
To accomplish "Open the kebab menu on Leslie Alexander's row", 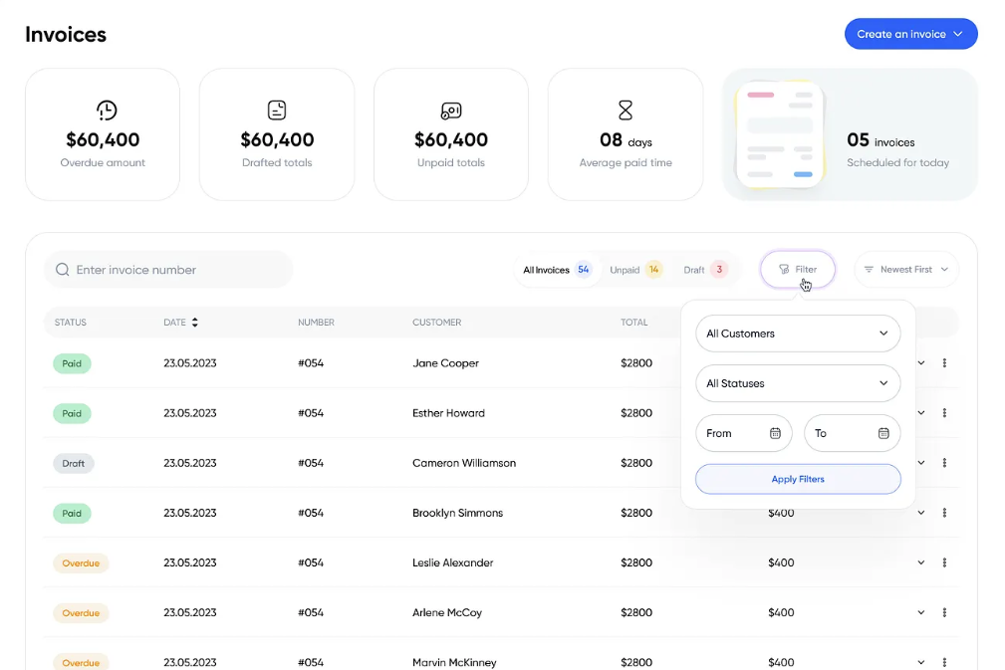I will [944, 562].
